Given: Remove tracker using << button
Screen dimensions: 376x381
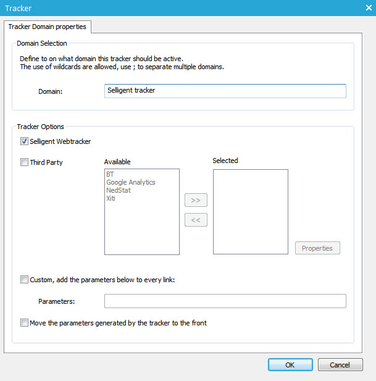Looking at the screenshot, I should (x=196, y=220).
